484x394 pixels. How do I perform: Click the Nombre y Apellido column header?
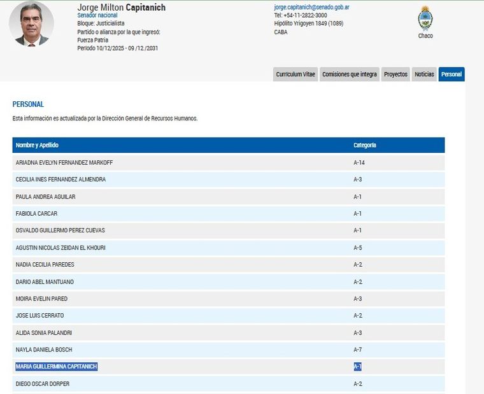point(37,145)
